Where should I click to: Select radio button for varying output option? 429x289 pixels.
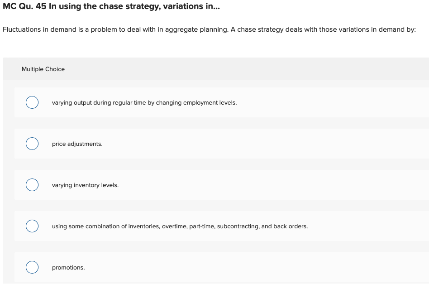point(32,103)
